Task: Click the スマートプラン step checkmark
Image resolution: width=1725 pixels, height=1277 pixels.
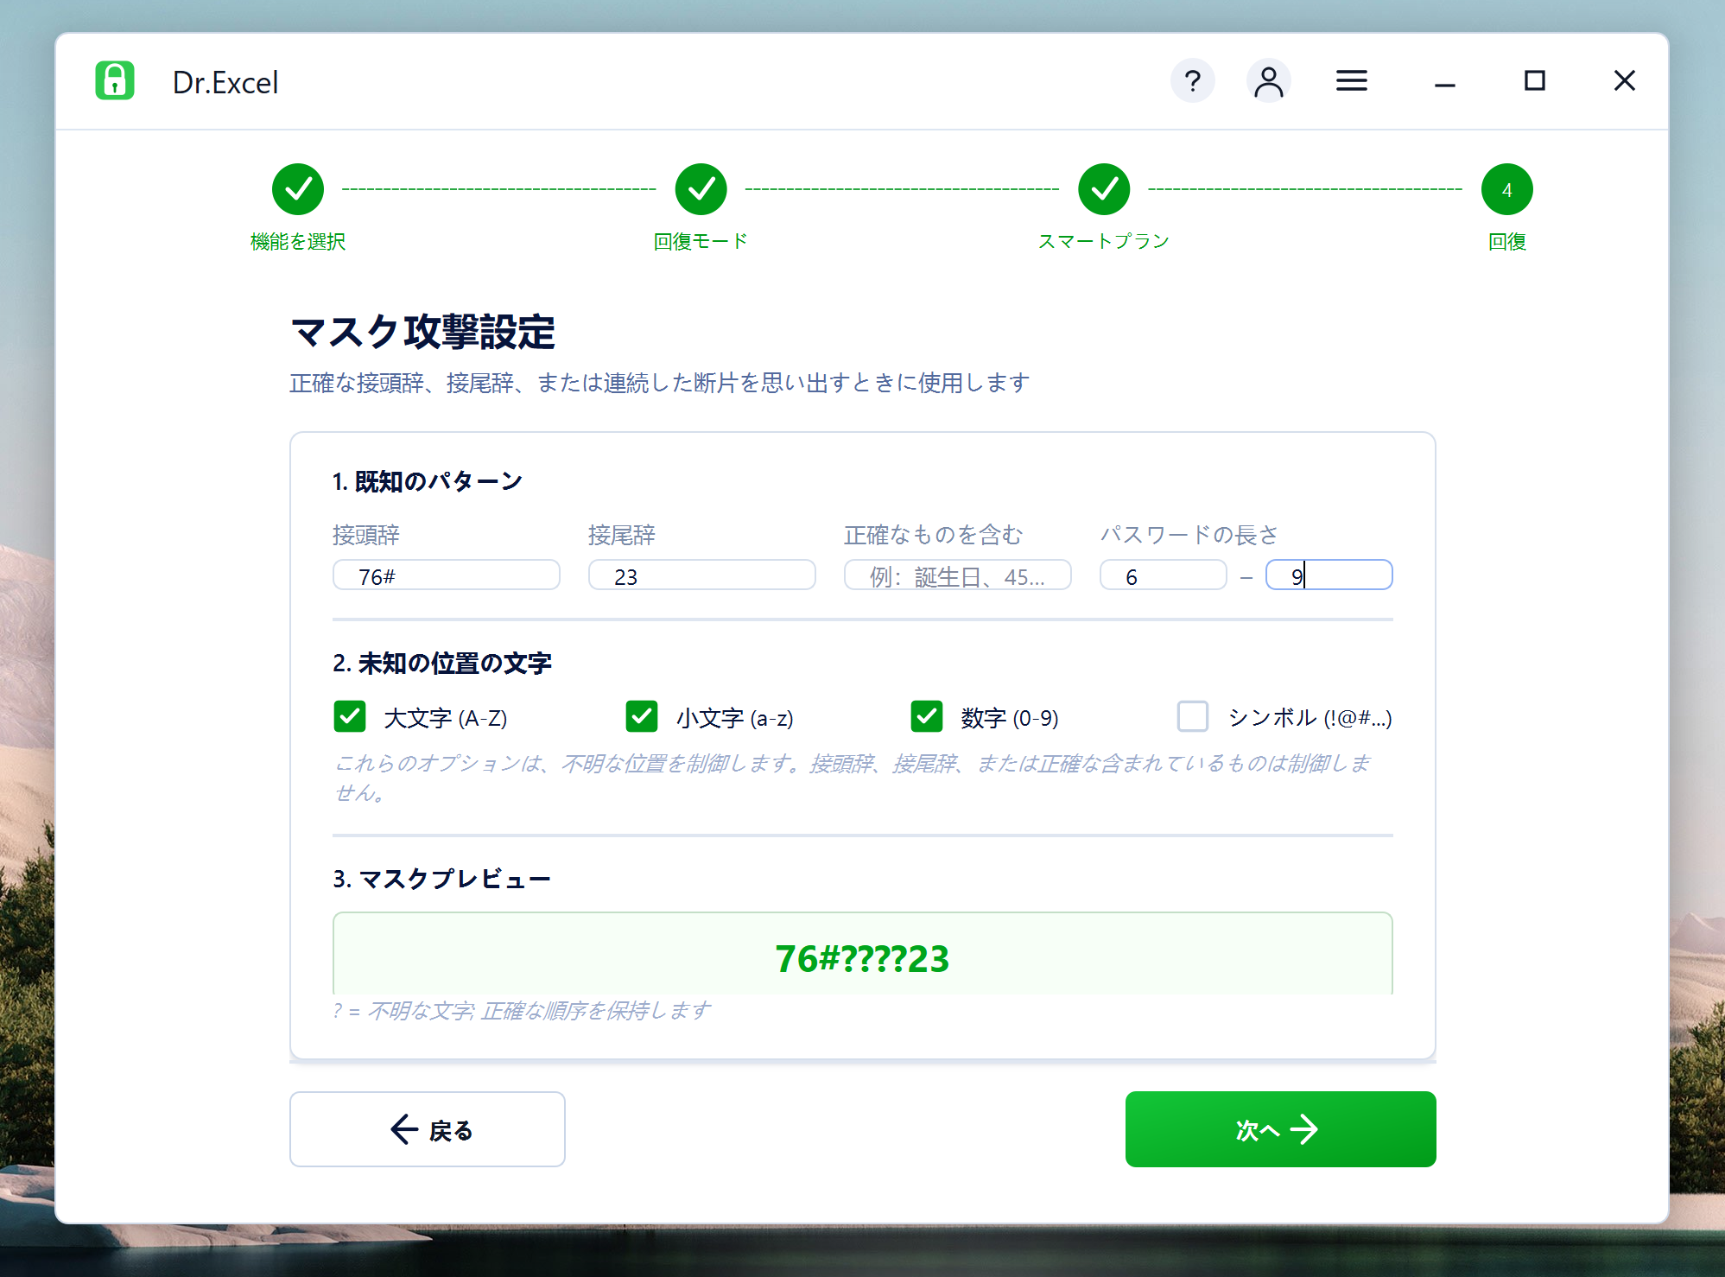Action: (1104, 189)
